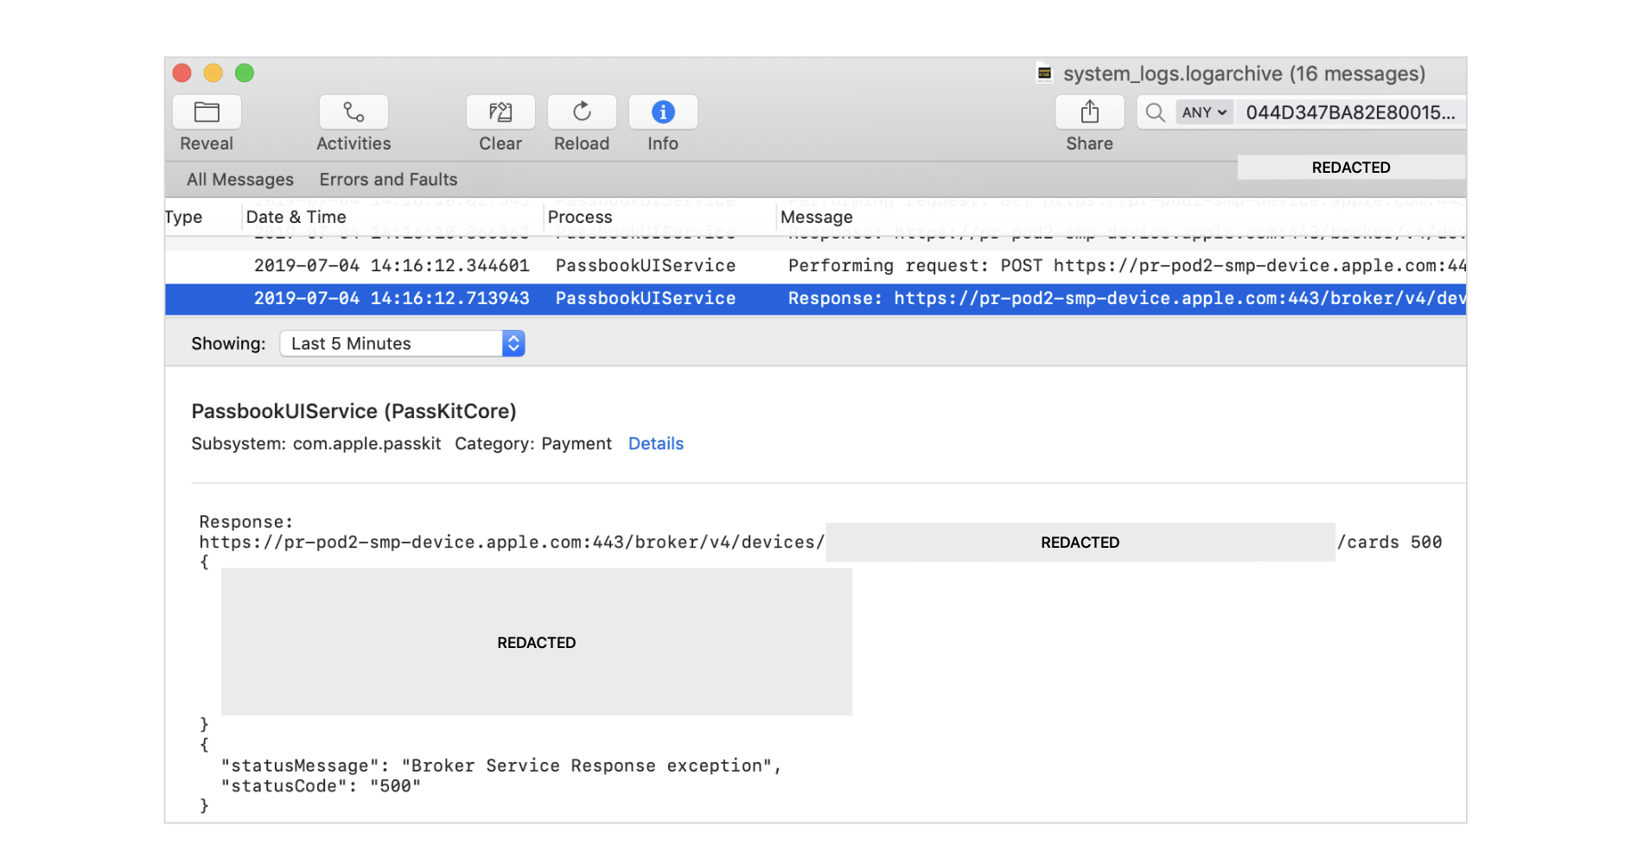1644x845 pixels.
Task: Switch to Errors and Faults filter
Action: click(388, 180)
